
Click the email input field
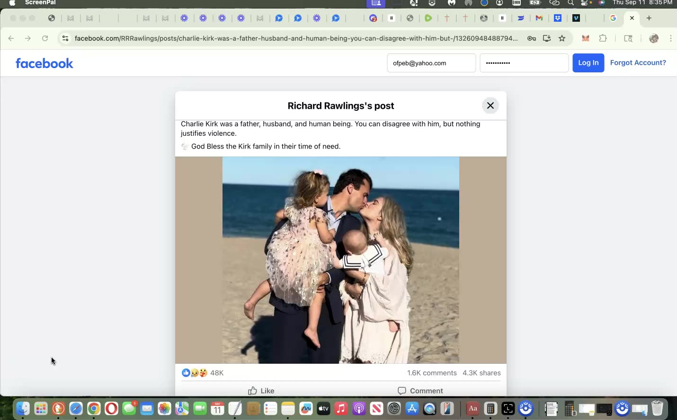tap(431, 63)
